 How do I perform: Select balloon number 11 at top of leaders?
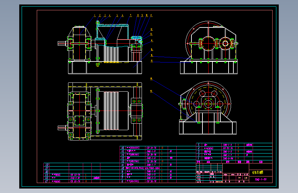tap(151, 15)
